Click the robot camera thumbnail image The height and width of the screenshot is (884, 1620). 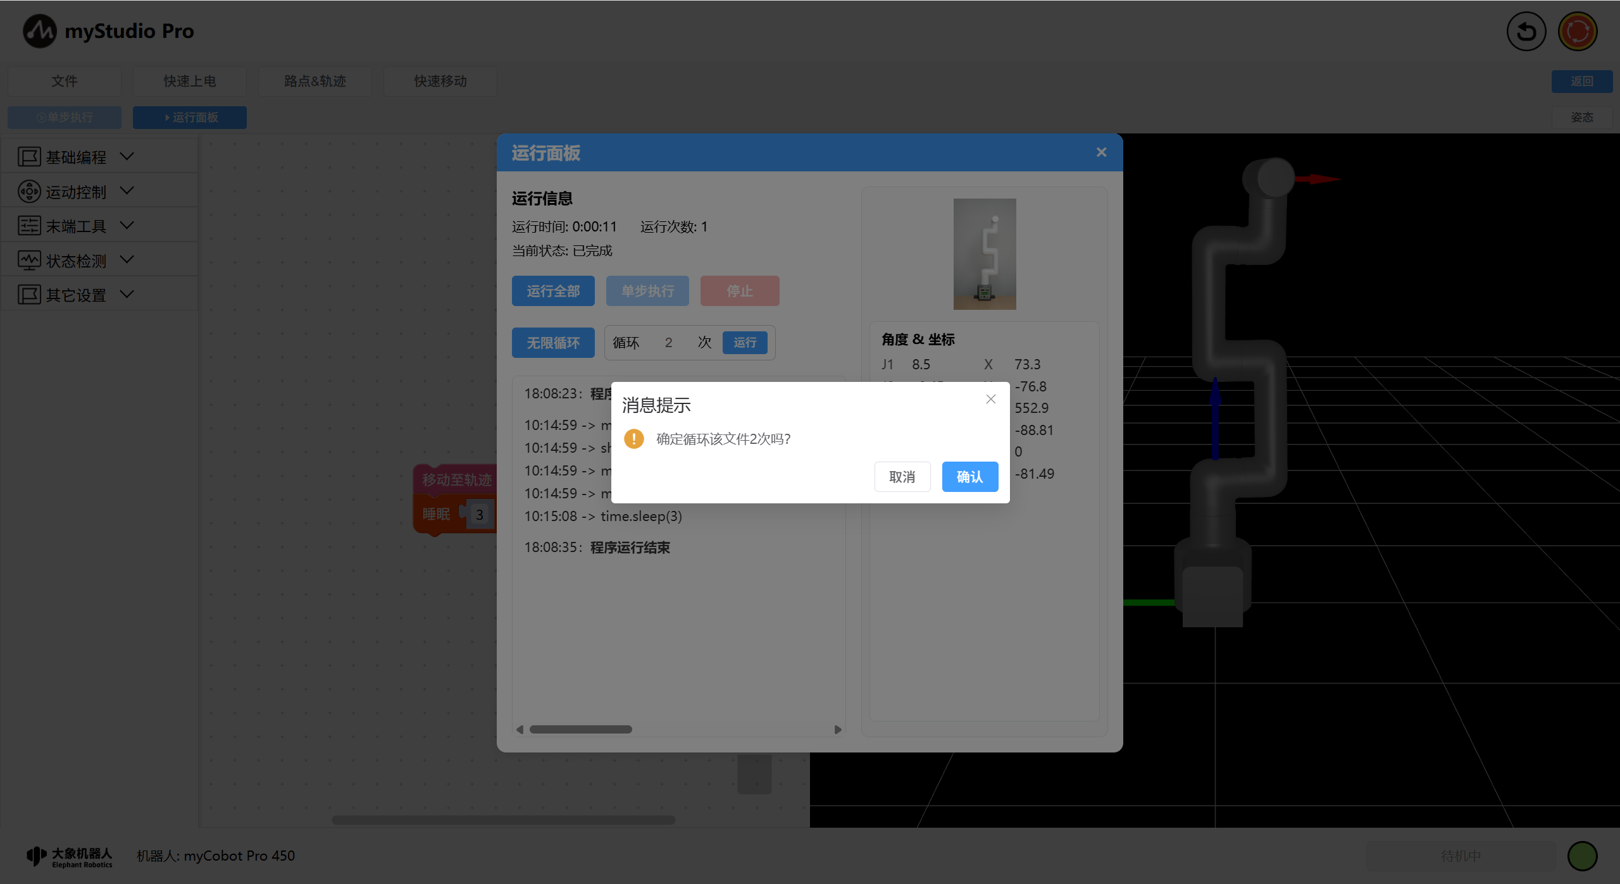tap(985, 254)
